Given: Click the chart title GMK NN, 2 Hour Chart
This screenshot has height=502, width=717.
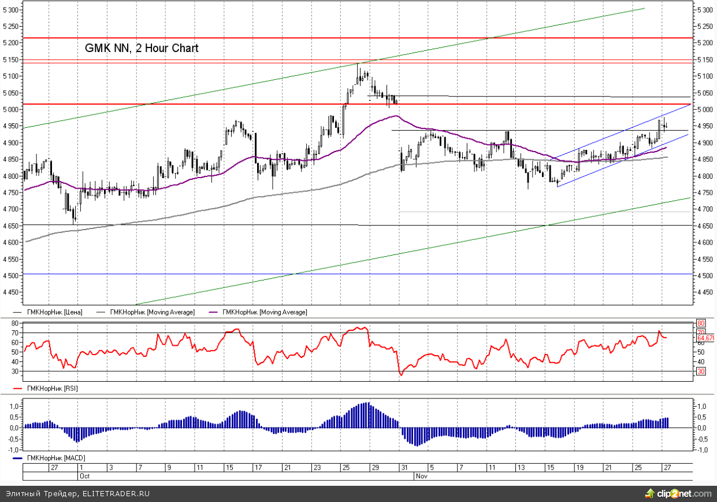Looking at the screenshot, I should pos(142,49).
